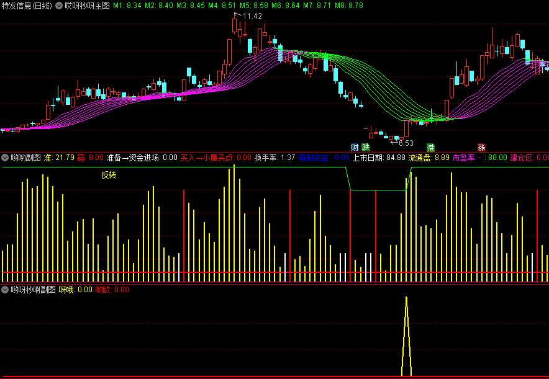The width and height of the screenshot is (549, 379).
Task: Click the 呀哦: 0.00 readout
Action: (x=75, y=290)
